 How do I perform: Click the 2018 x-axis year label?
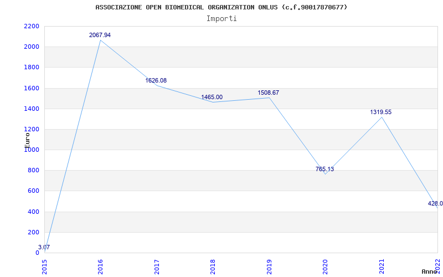tap(213, 267)
